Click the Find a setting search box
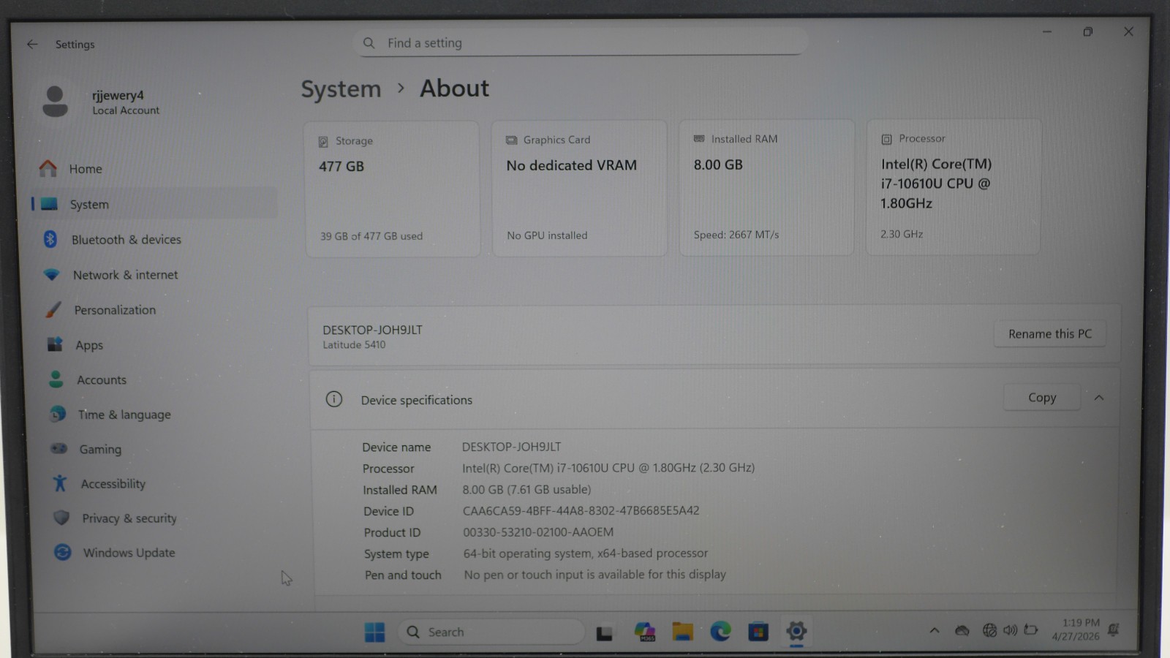The height and width of the screenshot is (658, 1170). click(x=581, y=42)
